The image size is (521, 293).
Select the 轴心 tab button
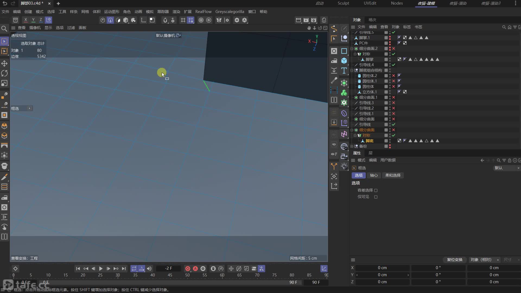pyautogui.click(x=374, y=175)
